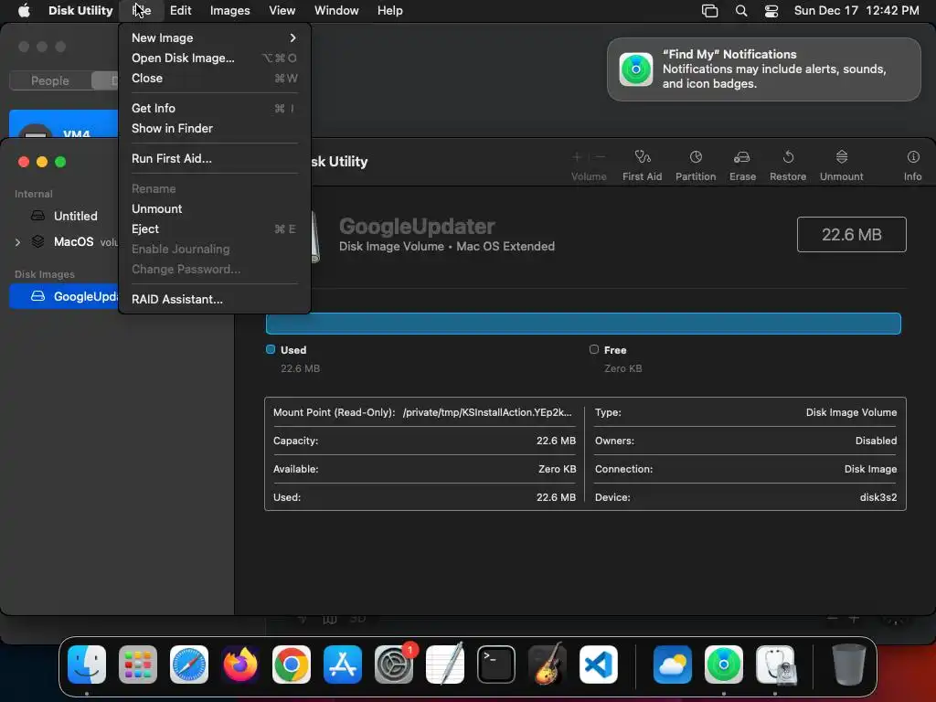The height and width of the screenshot is (702, 936).
Task: Unmount volume using toolbar Unmount icon
Action: click(842, 157)
